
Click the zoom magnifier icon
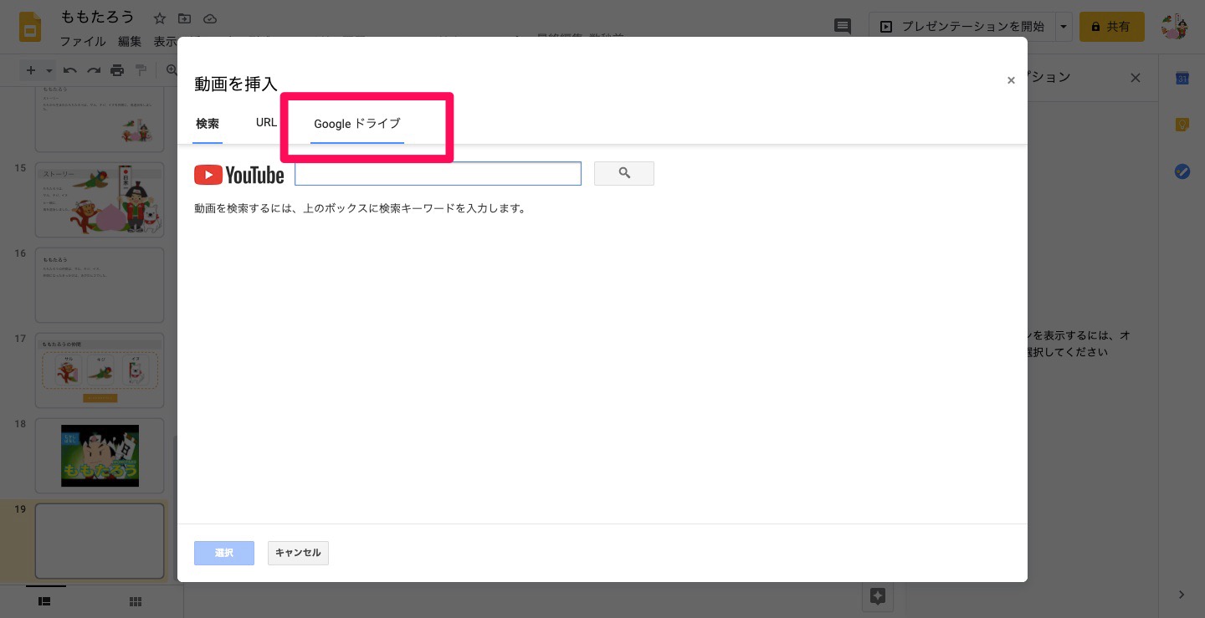[x=172, y=70]
